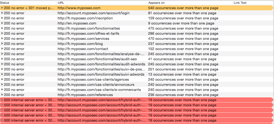Click the '237 occurrences over more than one page' cell
Viewport: 274px width, 124px height.
coord(183,44)
